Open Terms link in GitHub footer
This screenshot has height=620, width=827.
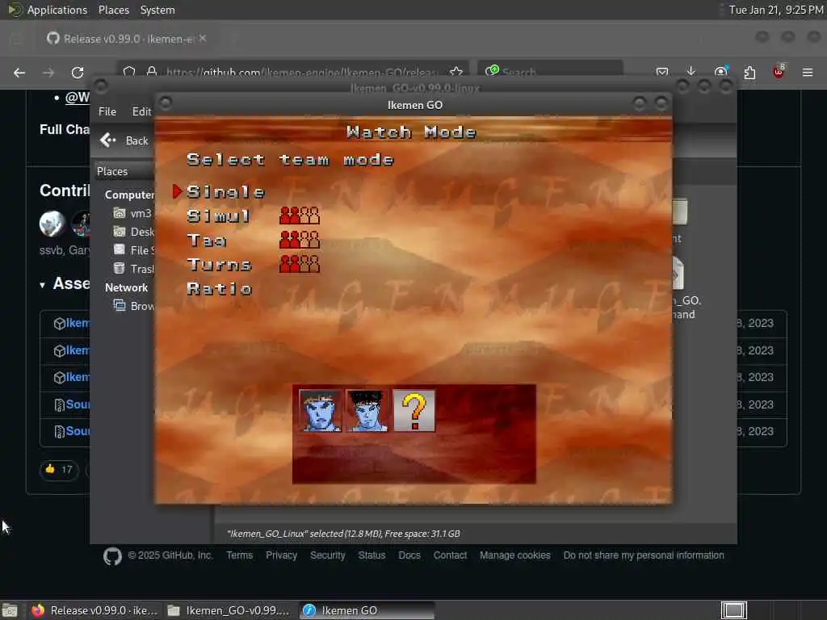pos(239,555)
